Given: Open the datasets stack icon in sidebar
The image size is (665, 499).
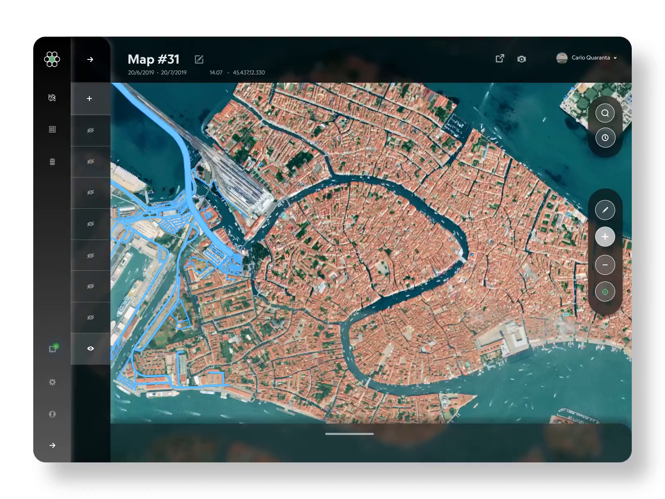Looking at the screenshot, I should click(x=52, y=161).
